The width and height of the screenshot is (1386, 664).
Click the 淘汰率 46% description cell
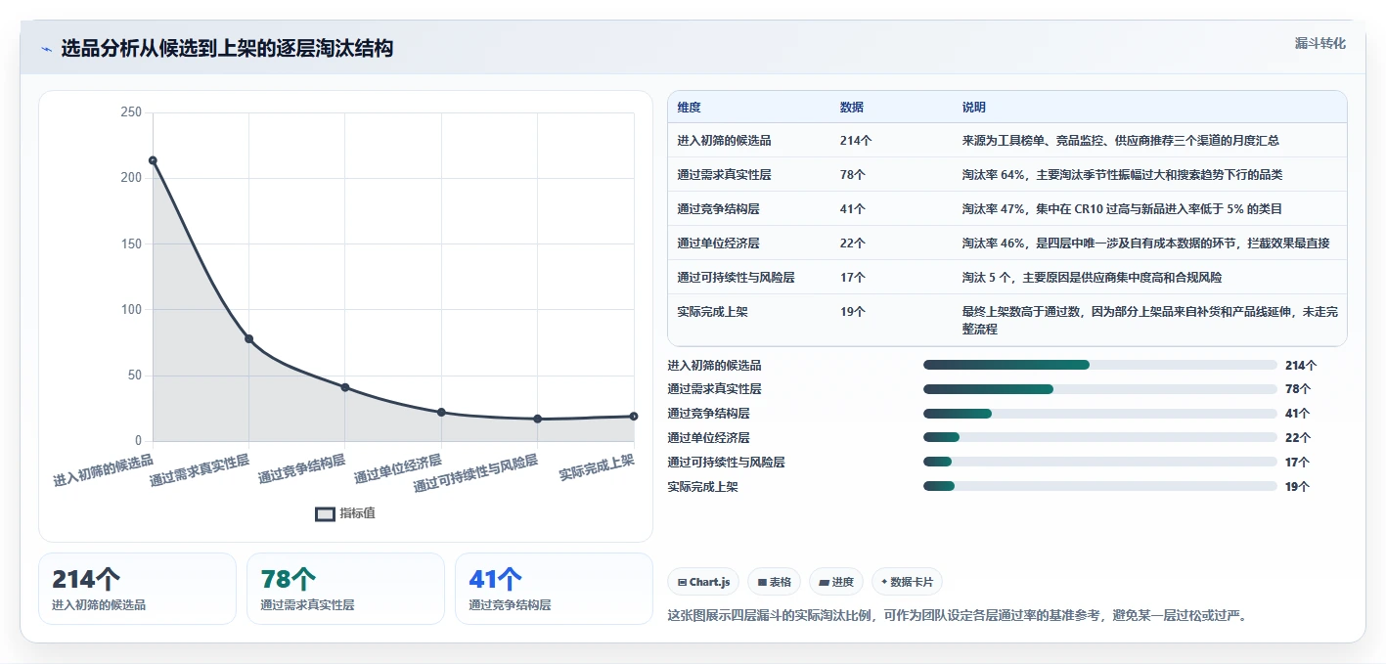click(x=1149, y=243)
